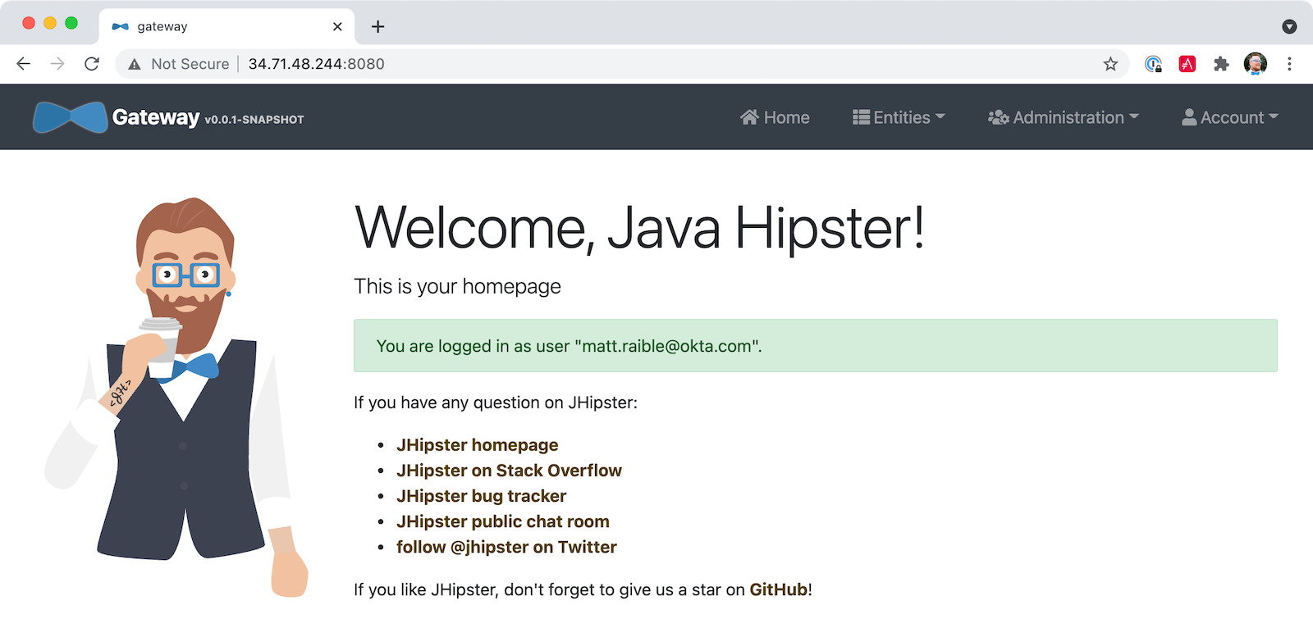Open the JHipster homepage link
Screen dimensions: 1313x637
[477, 445]
